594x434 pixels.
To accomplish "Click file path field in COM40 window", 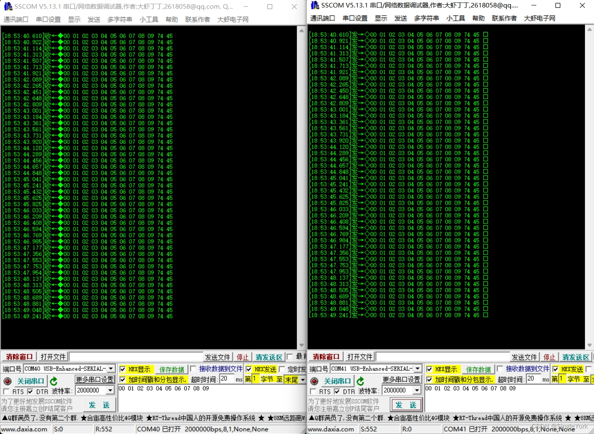I will coord(136,357).
